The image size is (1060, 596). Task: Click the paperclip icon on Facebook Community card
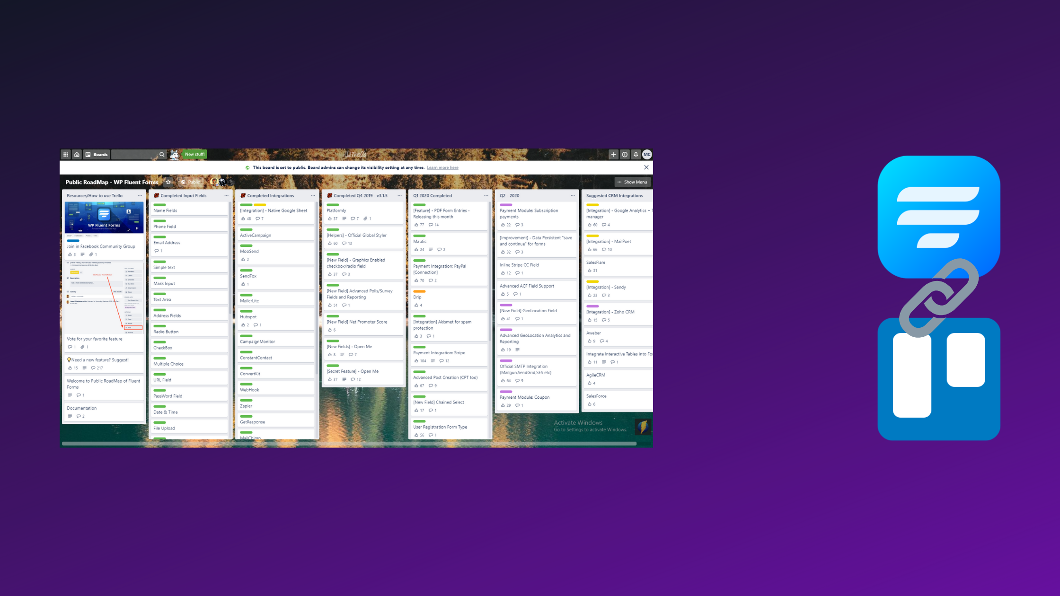point(91,254)
